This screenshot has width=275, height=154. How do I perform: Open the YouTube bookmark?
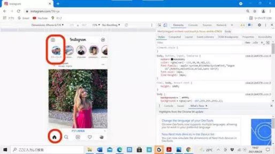tap(40, 18)
